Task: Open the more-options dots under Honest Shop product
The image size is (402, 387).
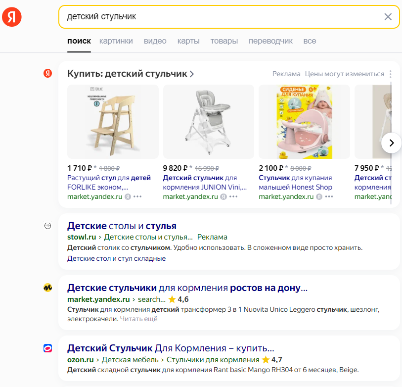Action: 329,196
